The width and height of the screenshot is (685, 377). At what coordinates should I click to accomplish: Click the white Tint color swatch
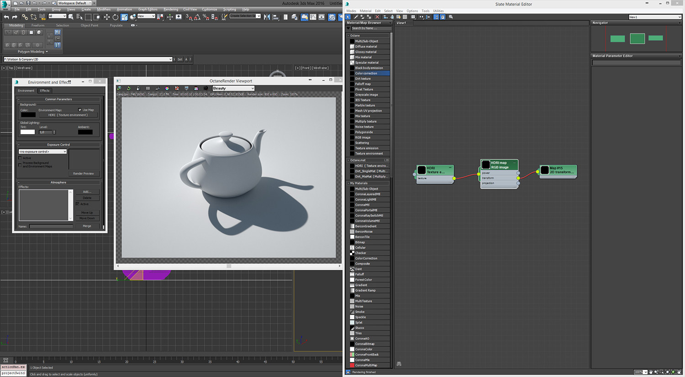tap(27, 132)
